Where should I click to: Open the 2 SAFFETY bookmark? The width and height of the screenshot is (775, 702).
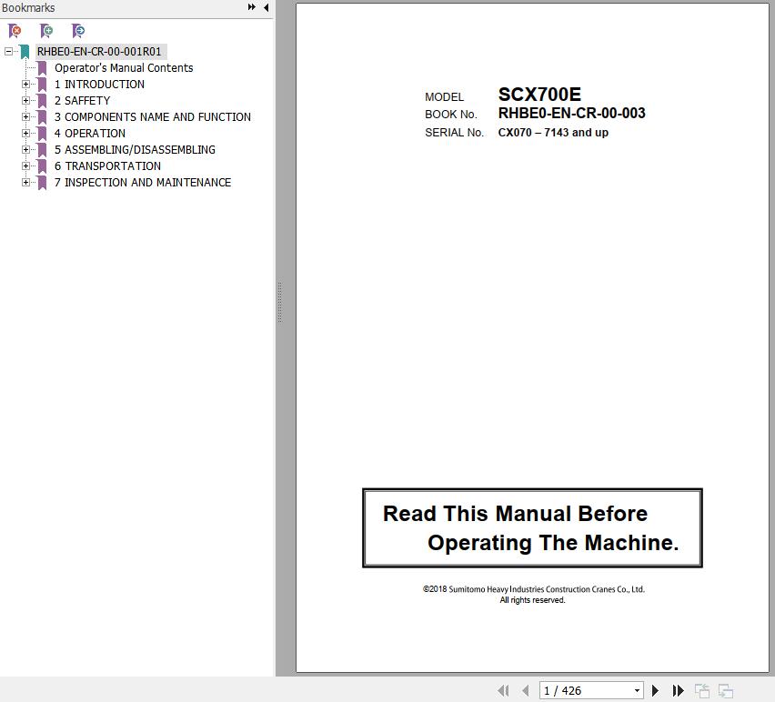[x=82, y=101]
